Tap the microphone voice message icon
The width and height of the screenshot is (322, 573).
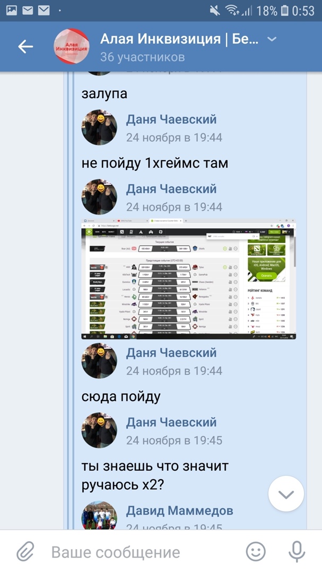[297, 551]
